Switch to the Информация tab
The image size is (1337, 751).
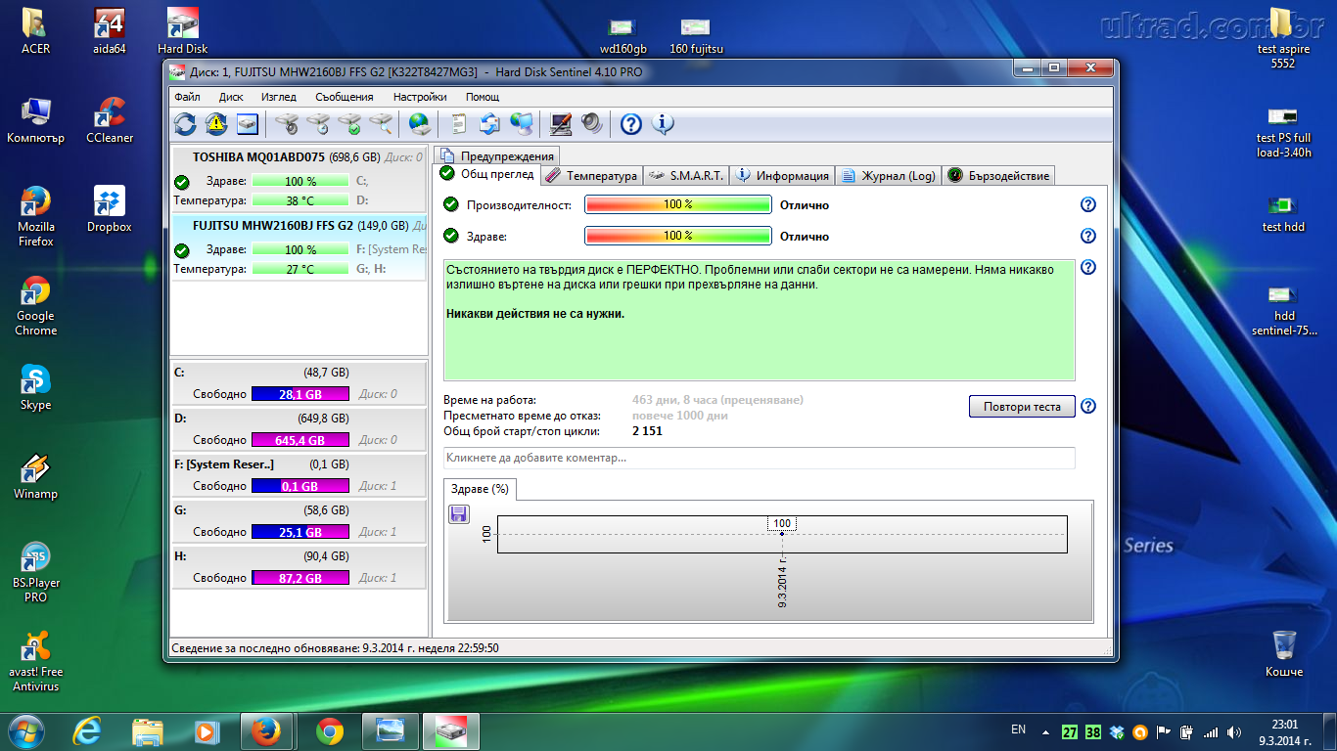point(782,176)
